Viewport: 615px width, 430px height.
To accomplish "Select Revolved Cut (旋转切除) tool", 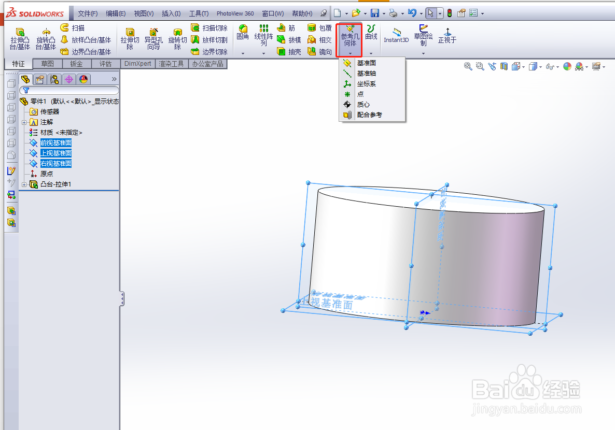I will point(177,39).
